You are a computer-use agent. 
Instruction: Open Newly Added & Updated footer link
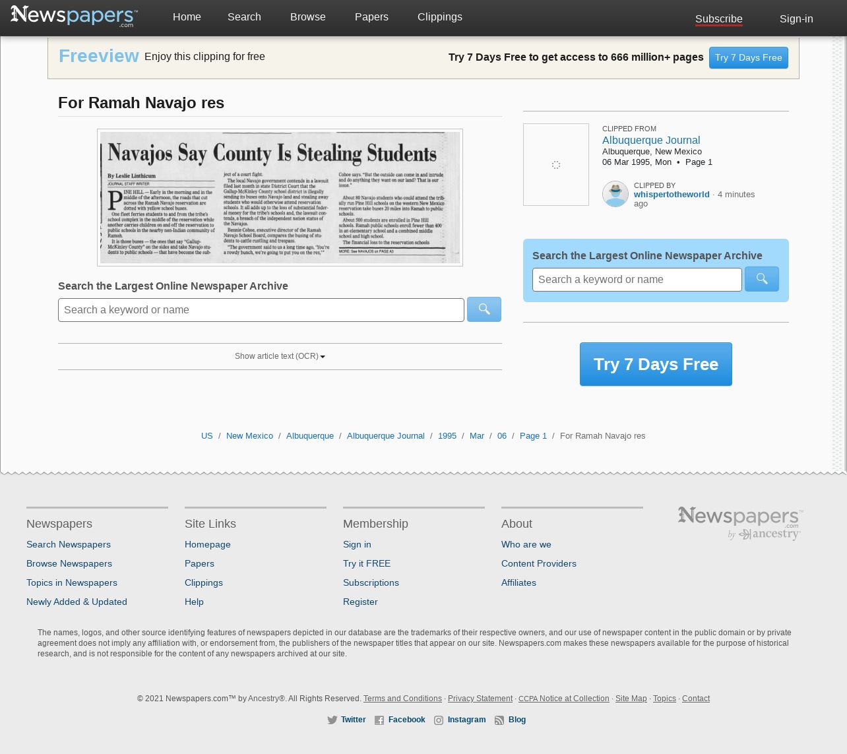tap(77, 602)
